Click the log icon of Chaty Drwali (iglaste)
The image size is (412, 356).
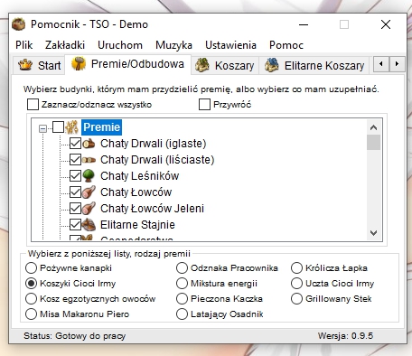pyautogui.click(x=89, y=144)
